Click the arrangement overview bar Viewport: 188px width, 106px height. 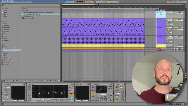point(121,5)
